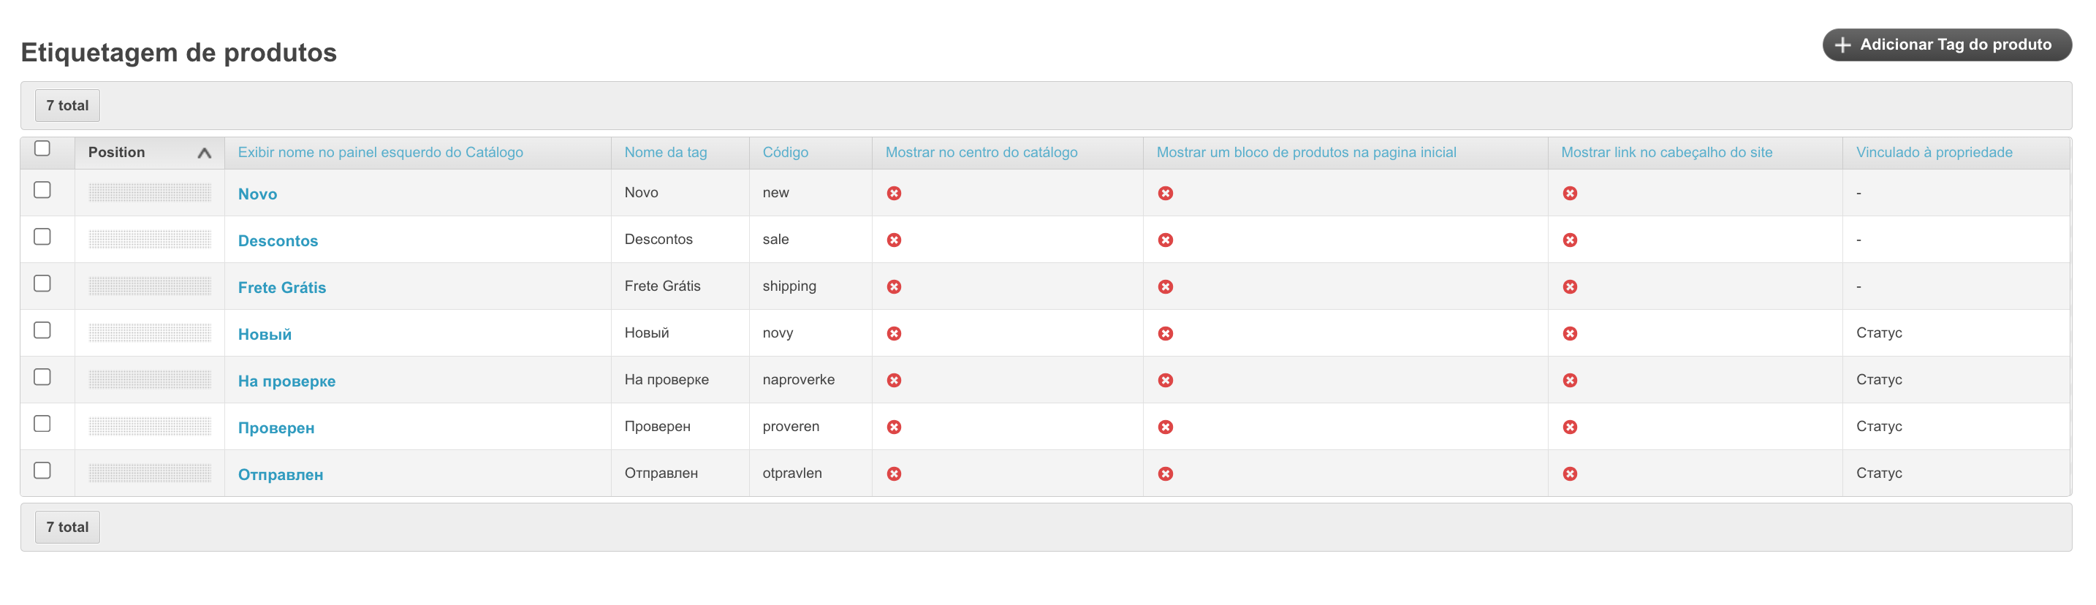This screenshot has width=2096, height=605.
Task: Toggle Position column sort order arrow
Action: [x=204, y=153]
